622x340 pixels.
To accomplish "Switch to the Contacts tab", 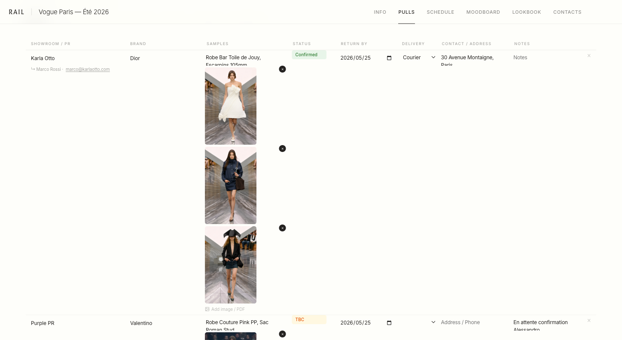I will 567,12.
